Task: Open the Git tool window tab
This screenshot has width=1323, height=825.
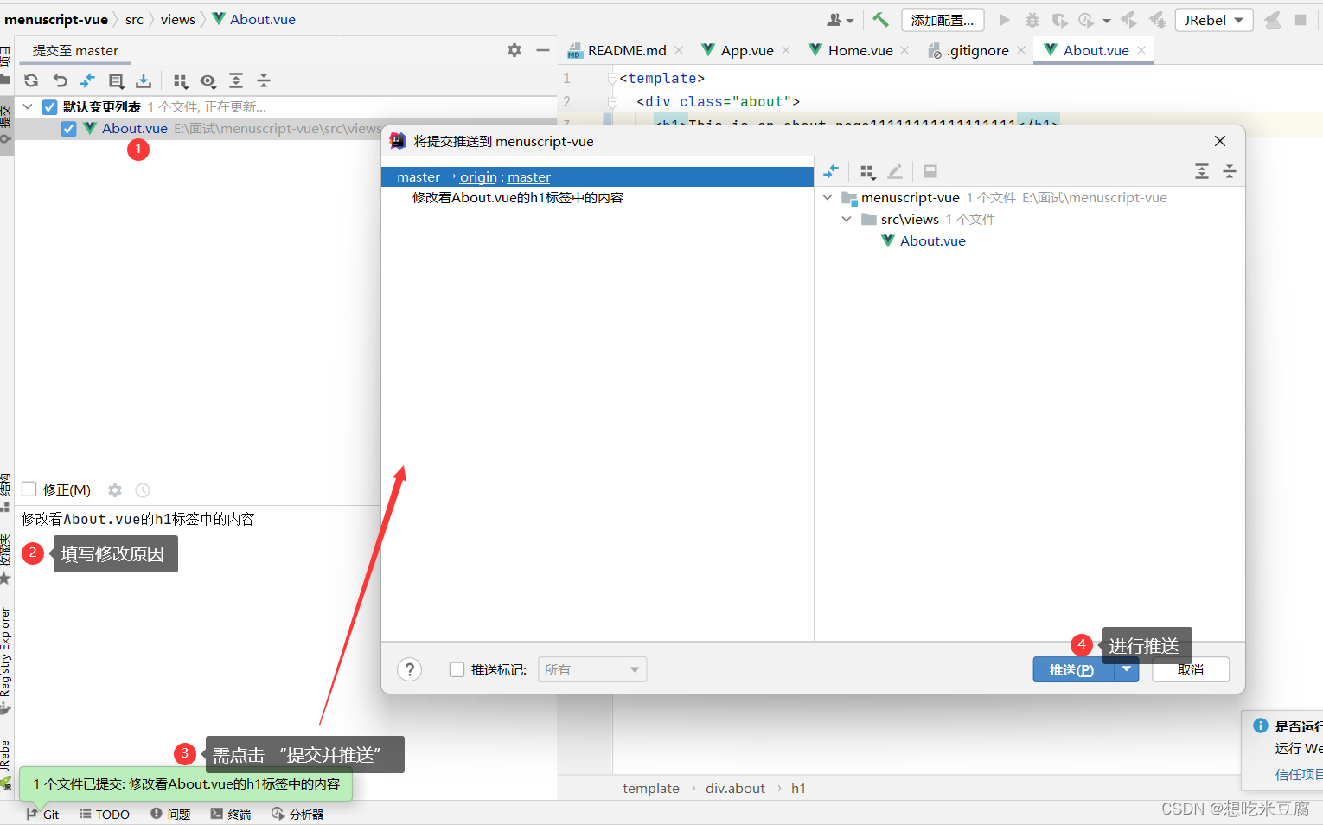Action: [42, 814]
